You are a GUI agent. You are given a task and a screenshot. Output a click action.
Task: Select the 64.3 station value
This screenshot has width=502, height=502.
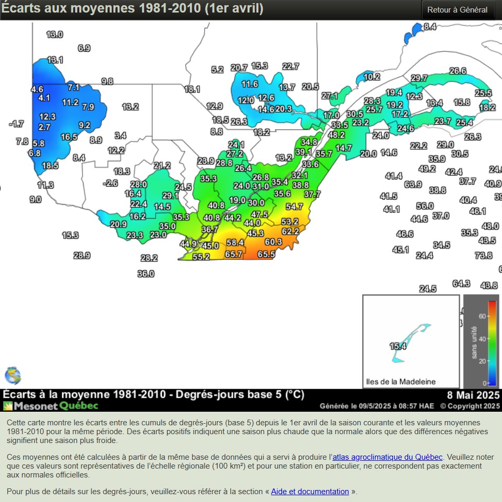coord(461,283)
